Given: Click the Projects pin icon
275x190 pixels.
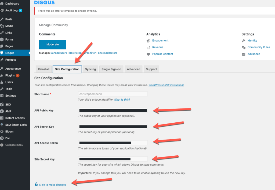Looking at the screenshot, I should coord(2,60).
